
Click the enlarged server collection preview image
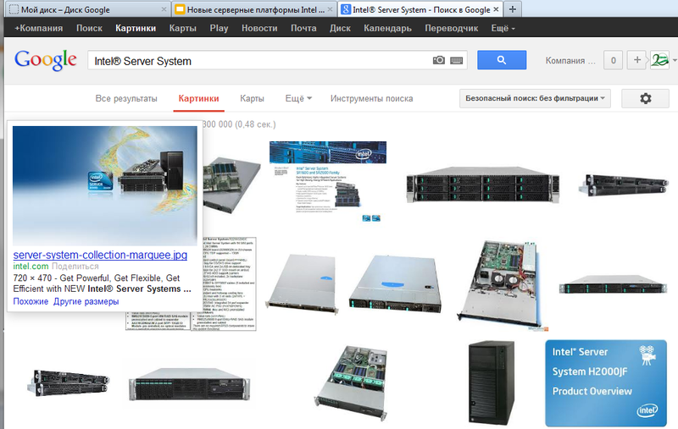coord(104,186)
